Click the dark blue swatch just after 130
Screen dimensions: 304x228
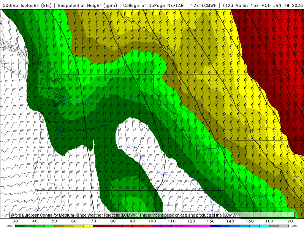(215, 226)
